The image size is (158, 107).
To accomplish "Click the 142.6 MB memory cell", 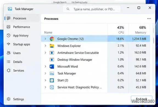I will pos(140,66).
